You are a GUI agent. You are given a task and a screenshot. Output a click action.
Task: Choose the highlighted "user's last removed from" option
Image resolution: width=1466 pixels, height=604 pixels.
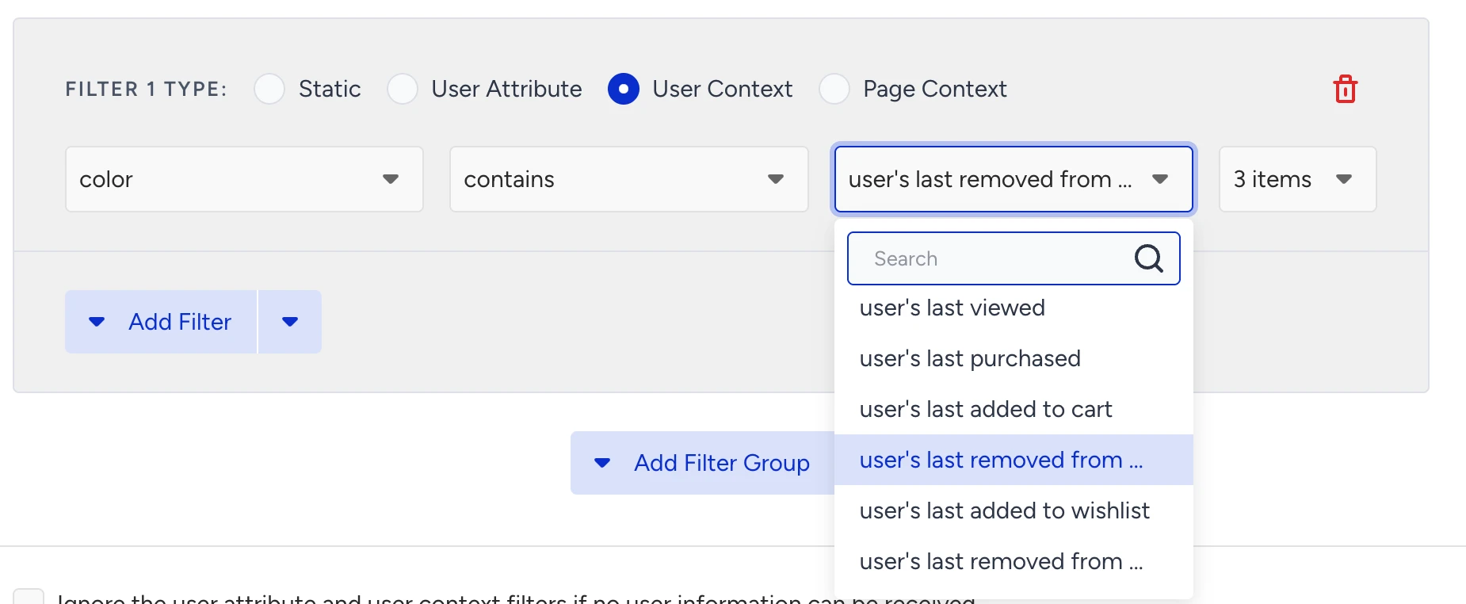[1014, 460]
